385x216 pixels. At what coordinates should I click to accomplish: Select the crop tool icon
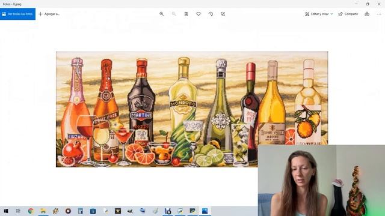[223, 14]
